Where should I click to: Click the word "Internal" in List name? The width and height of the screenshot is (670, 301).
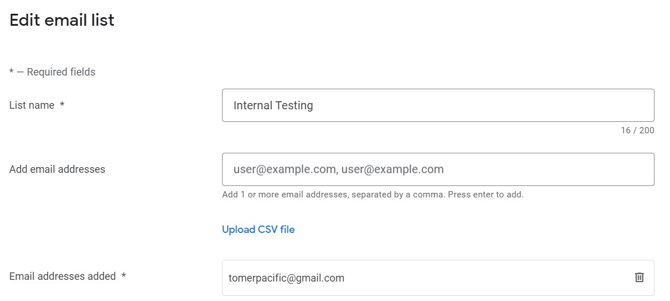click(252, 105)
